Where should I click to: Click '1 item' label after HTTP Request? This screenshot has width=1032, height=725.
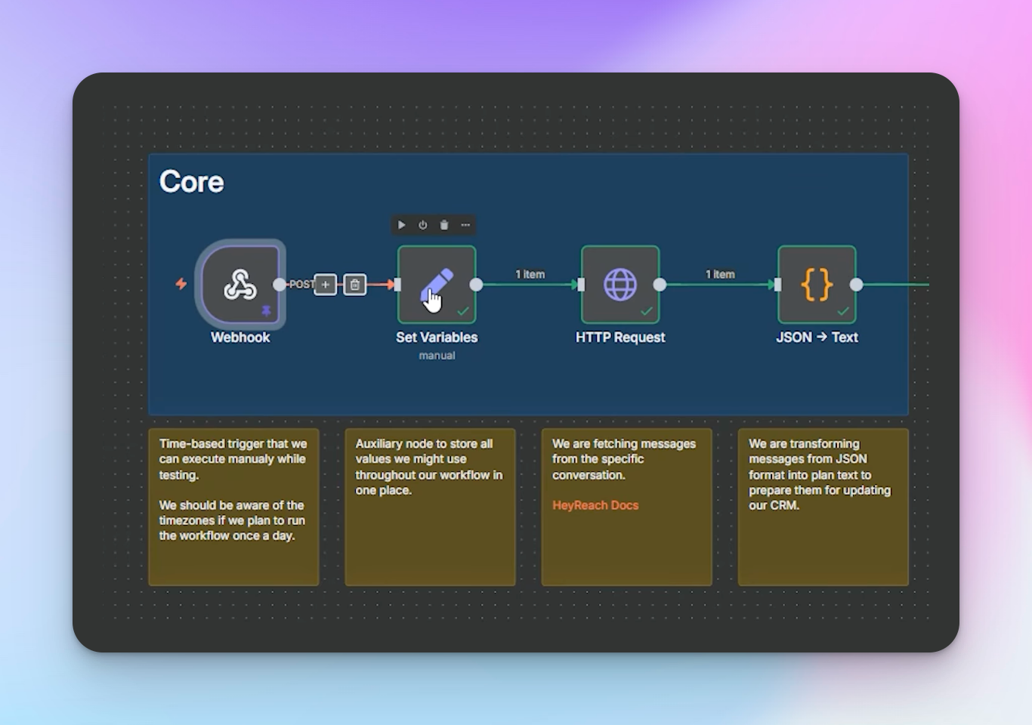tap(720, 274)
